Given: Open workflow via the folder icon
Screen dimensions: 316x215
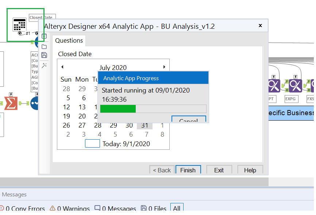Looking at the screenshot, I should (44, 46).
